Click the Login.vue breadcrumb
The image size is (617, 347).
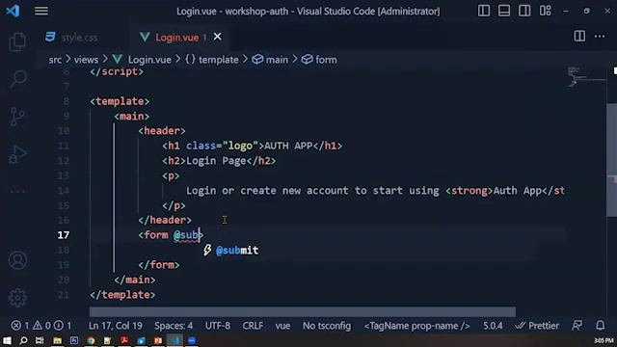click(x=149, y=60)
